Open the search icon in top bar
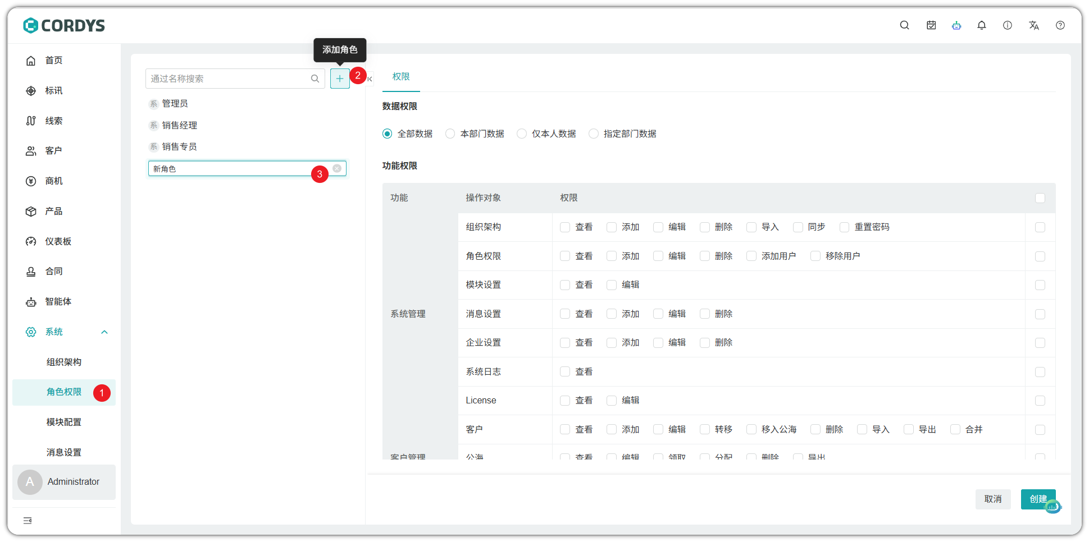The image size is (1089, 542). click(x=904, y=25)
